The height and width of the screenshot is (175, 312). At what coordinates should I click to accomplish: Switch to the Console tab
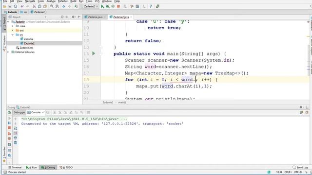tap(36, 112)
